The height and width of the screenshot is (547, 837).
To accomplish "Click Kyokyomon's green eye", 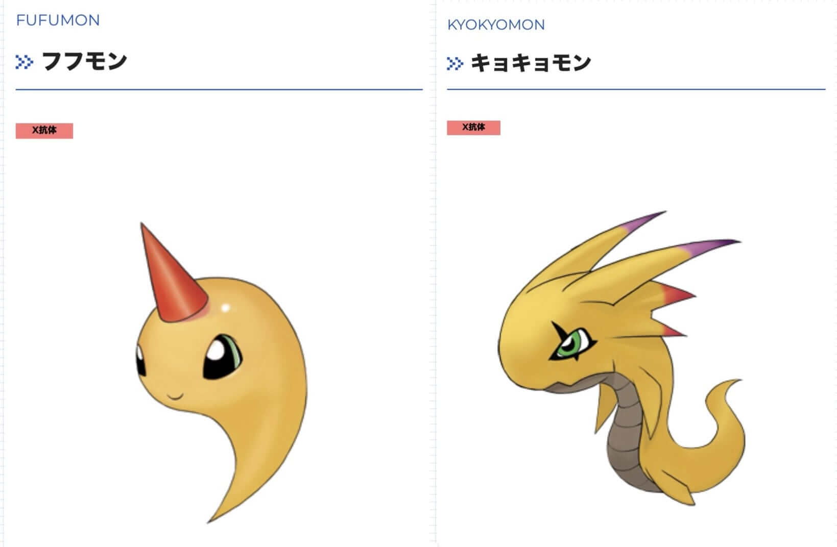I will tap(572, 343).
